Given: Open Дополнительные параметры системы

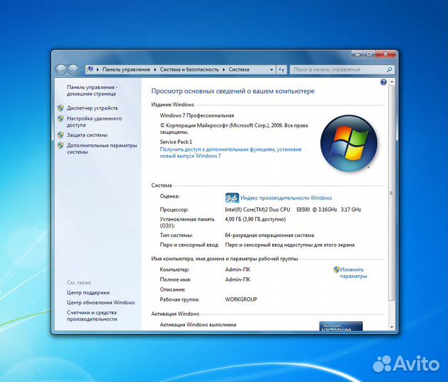Looking at the screenshot, I should tap(101, 149).
